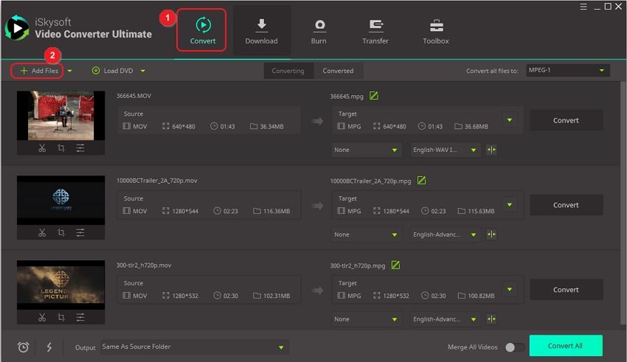627x362 pixels.
Task: Click the crop icon under 10000BCTrailer thumbnail
Action: 61,233
